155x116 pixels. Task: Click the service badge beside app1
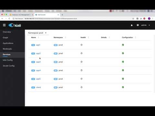pos(33,45)
